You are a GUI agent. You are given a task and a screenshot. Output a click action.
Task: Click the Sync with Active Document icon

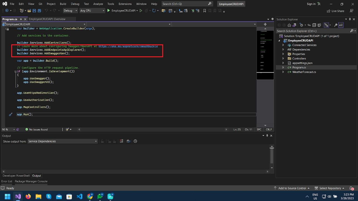tap(309, 25)
